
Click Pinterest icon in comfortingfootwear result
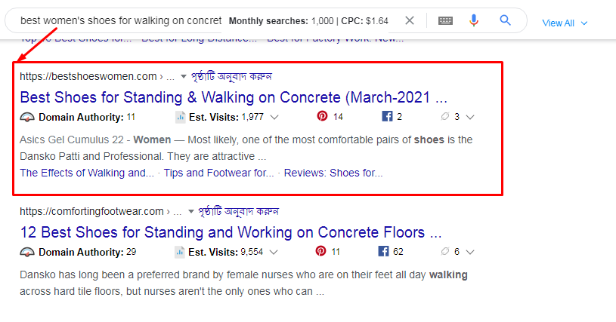[x=322, y=252]
